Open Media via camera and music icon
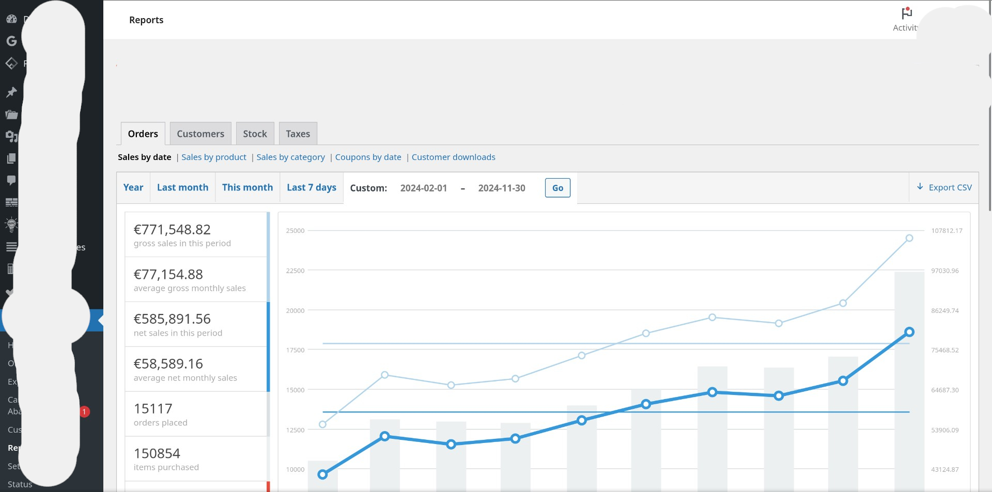 (11, 136)
